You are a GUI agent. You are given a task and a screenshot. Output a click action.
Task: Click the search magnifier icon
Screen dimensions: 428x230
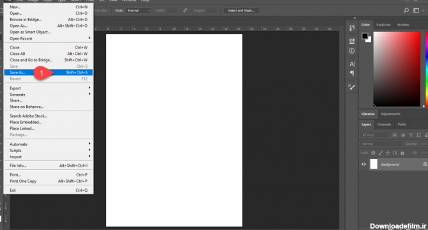coord(406,10)
